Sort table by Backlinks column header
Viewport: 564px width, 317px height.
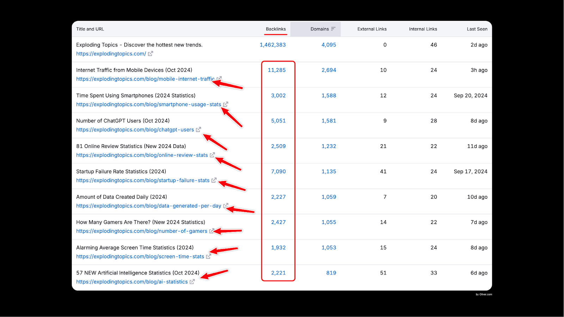[x=276, y=29]
